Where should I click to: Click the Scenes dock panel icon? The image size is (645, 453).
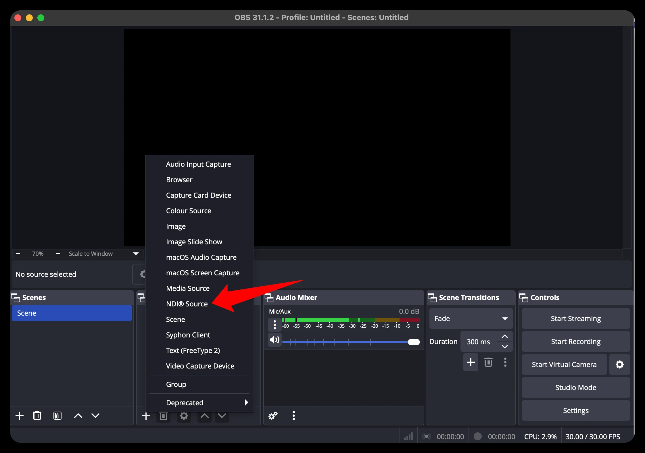tap(16, 297)
